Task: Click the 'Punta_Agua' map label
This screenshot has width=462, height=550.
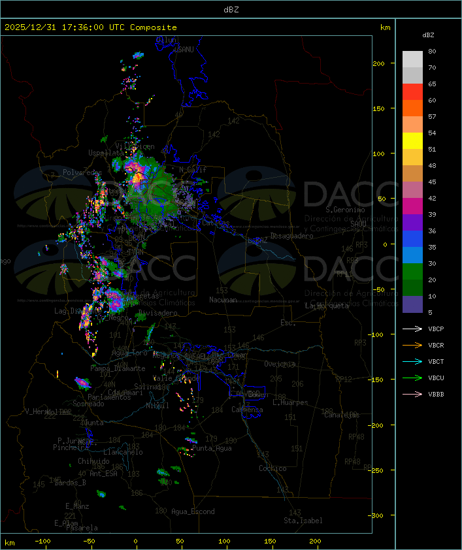Action: click(212, 448)
